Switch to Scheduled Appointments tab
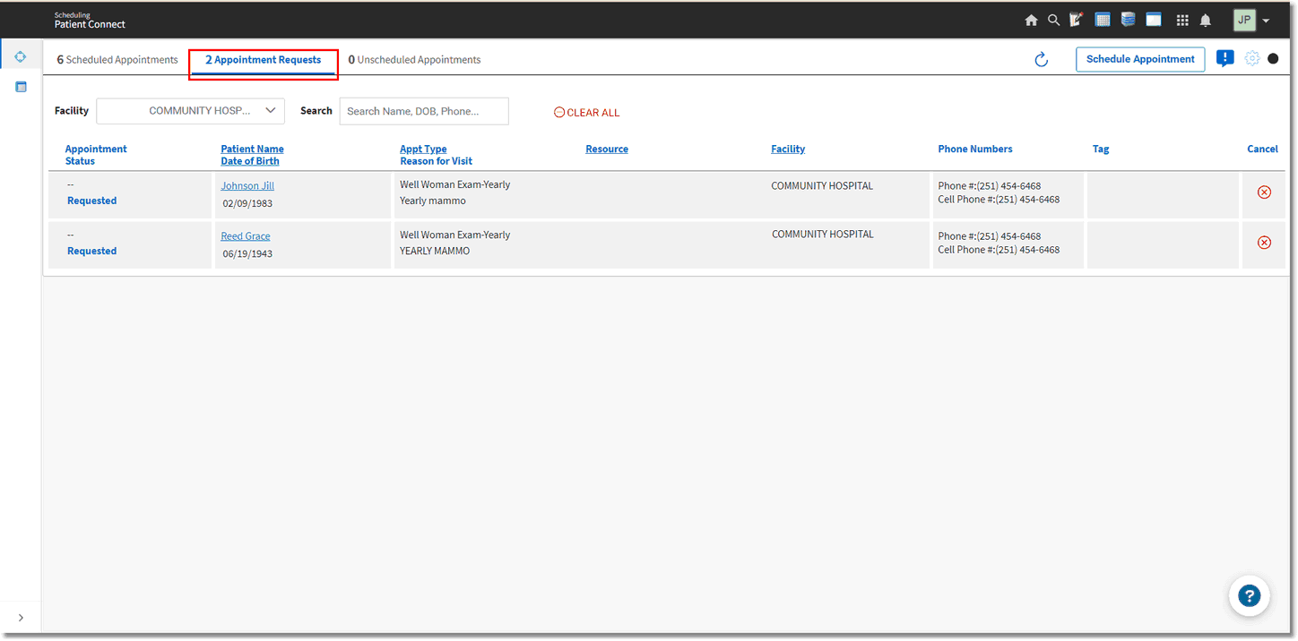 click(x=117, y=60)
